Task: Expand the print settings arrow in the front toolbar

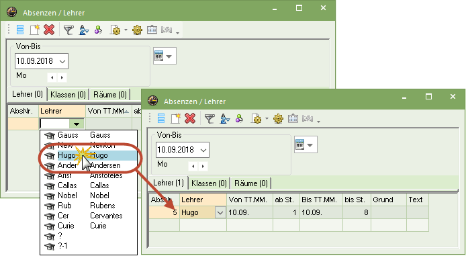Action: coord(267,119)
